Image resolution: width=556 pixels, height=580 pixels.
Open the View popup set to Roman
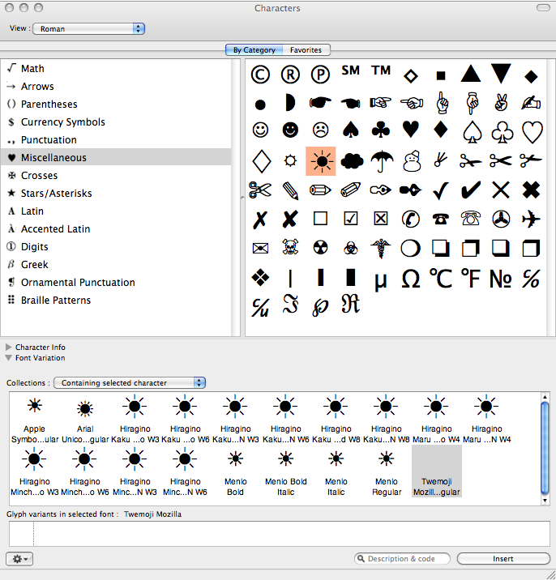point(88,29)
